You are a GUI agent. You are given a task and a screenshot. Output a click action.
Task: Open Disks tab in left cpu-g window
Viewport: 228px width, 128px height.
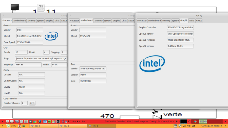(x=57, y=21)
